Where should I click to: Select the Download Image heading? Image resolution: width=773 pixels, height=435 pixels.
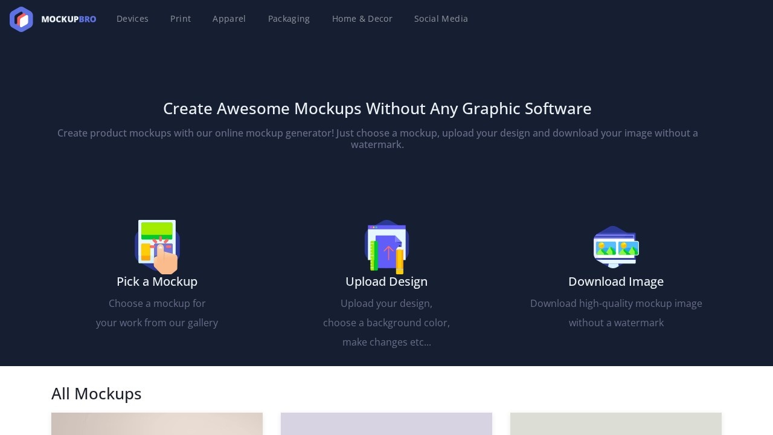pyautogui.click(x=616, y=282)
